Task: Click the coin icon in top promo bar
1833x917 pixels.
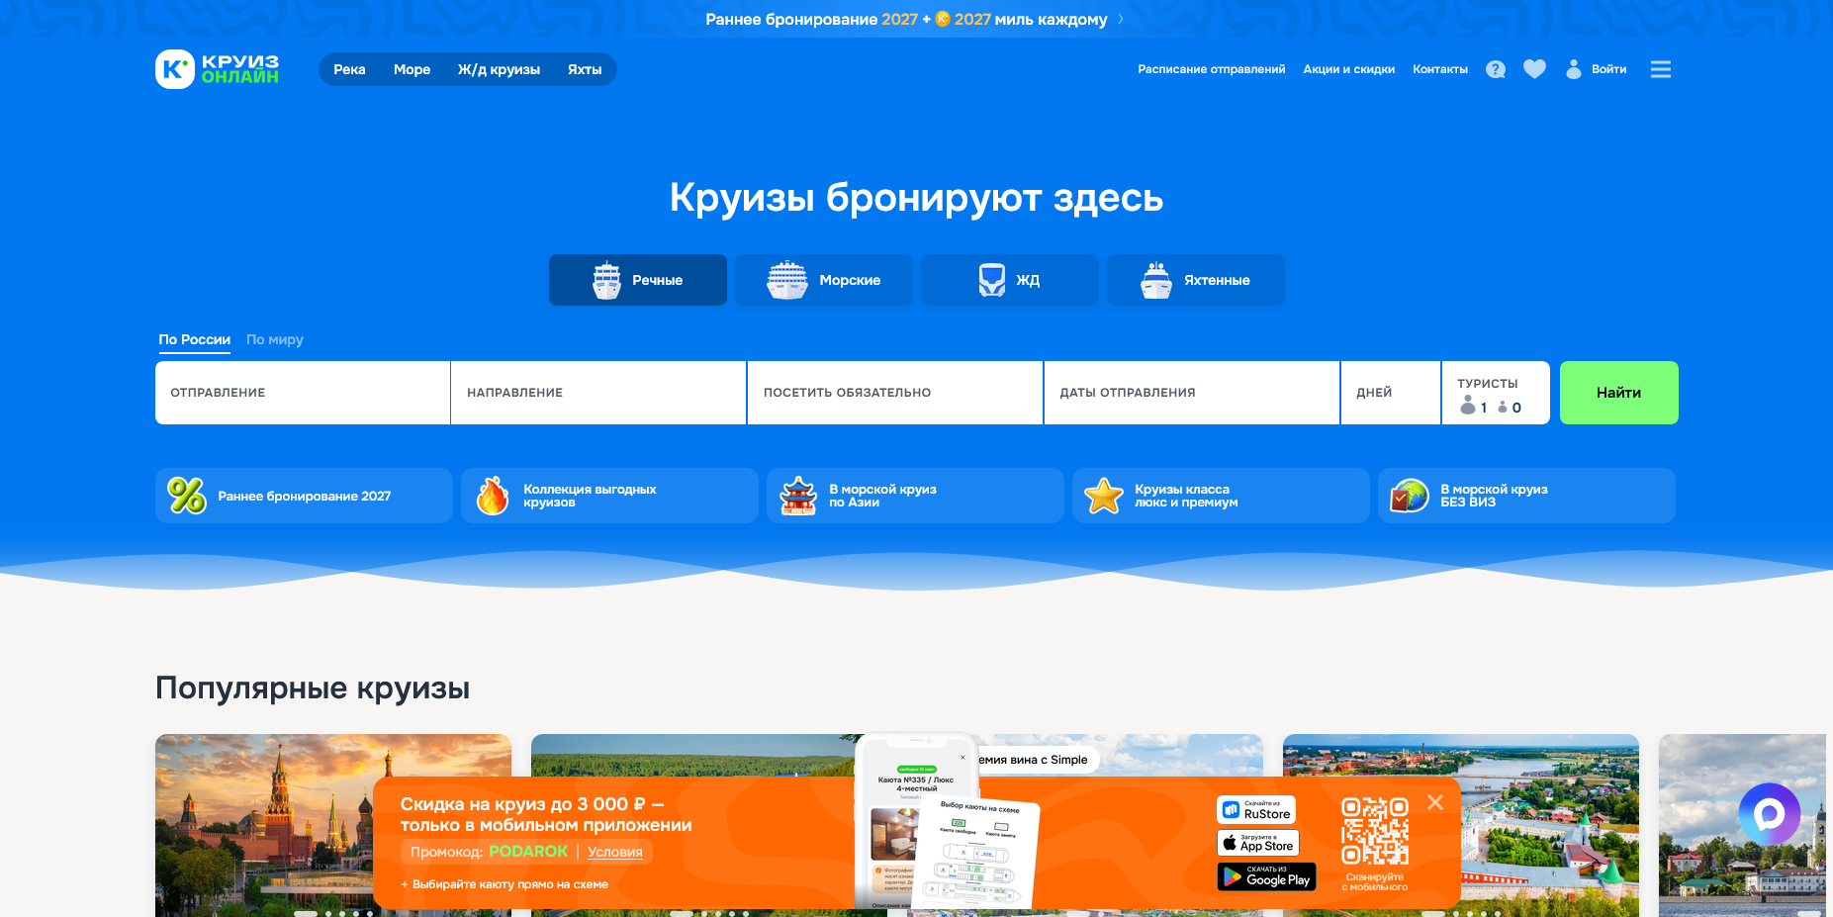Action: pyautogui.click(x=943, y=19)
